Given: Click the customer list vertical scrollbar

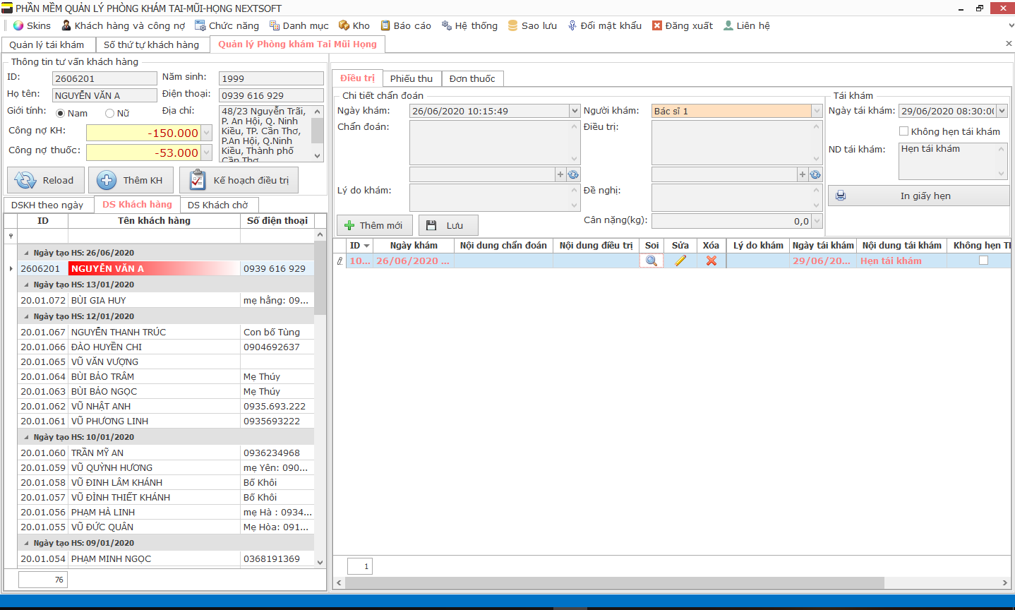Looking at the screenshot, I should 320,279.
